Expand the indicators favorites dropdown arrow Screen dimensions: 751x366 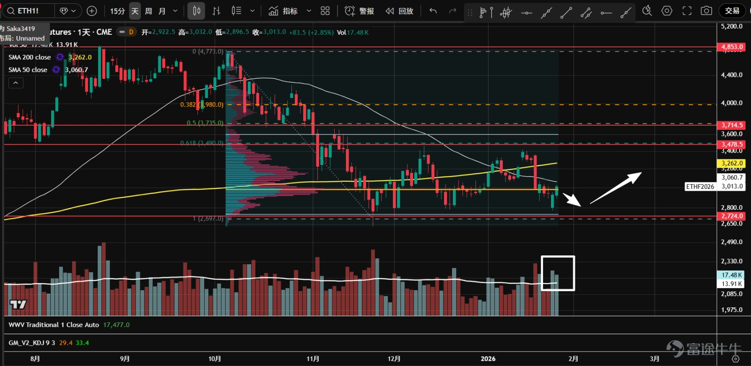(x=309, y=11)
